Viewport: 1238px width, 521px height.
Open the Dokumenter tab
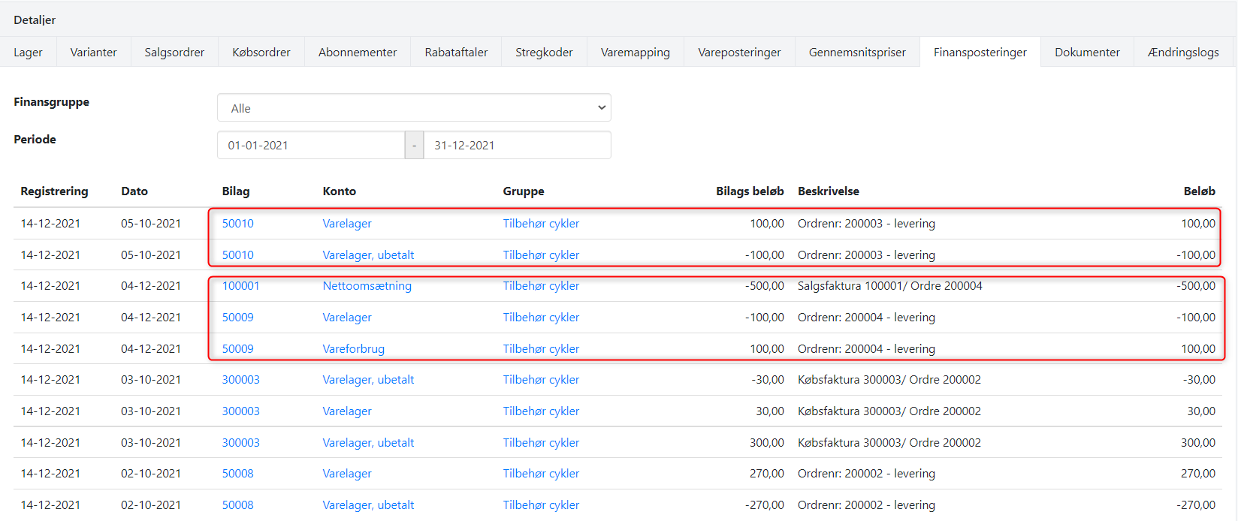click(1087, 53)
